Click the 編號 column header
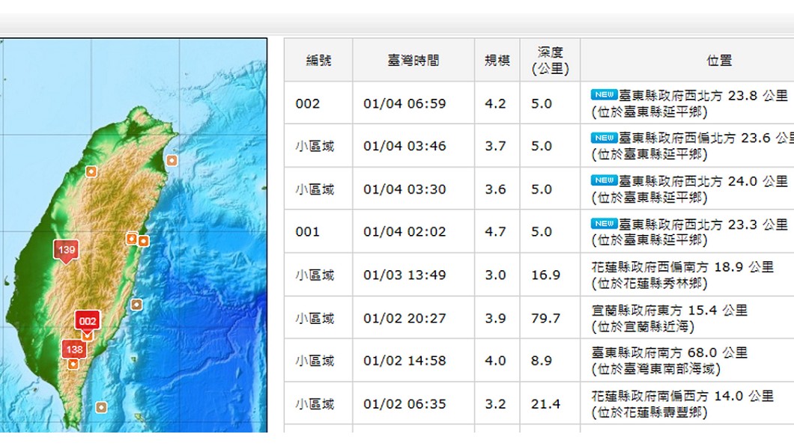 pos(318,61)
